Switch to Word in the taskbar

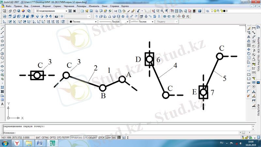[x=40, y=143]
